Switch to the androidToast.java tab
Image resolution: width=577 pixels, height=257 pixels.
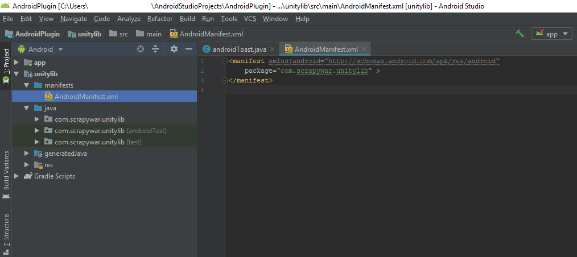pos(239,49)
